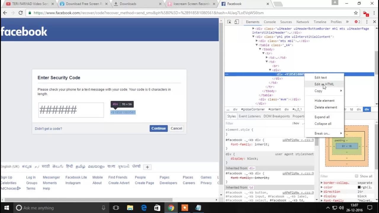379x213 pixels.
Task: Open the red extension icon in Chrome toolbar
Action: point(365,13)
